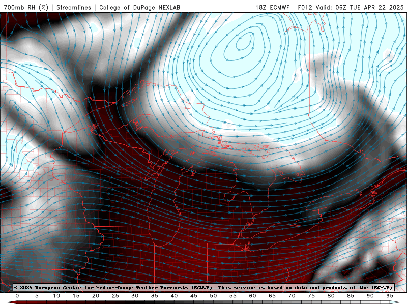Click the "65" label on the RH legend

tap(272, 296)
